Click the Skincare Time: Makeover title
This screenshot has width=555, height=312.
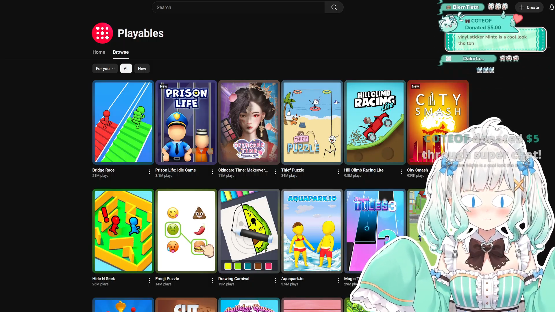click(243, 170)
